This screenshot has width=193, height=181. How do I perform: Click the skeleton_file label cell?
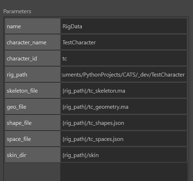tap(33, 90)
